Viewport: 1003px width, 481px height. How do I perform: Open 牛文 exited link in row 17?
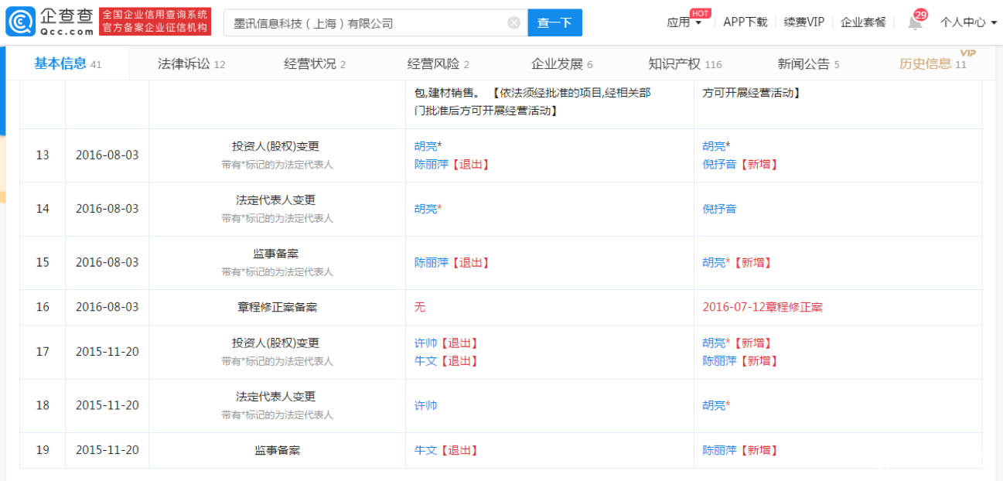click(x=426, y=360)
